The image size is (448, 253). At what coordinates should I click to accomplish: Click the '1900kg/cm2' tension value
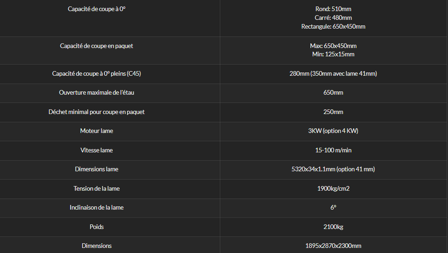(333, 188)
